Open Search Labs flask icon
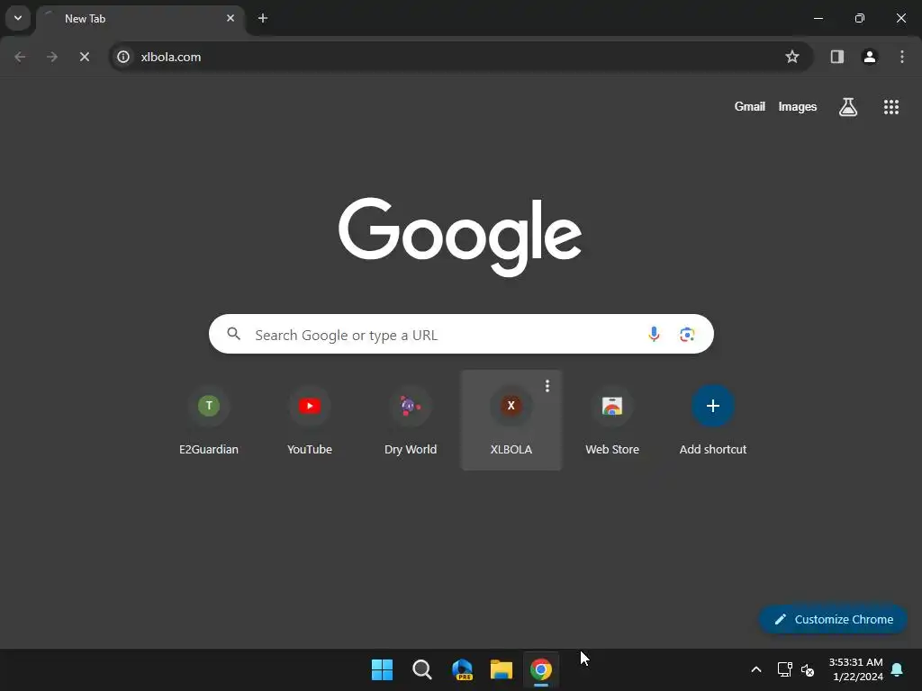This screenshot has height=691, width=922. [x=848, y=107]
